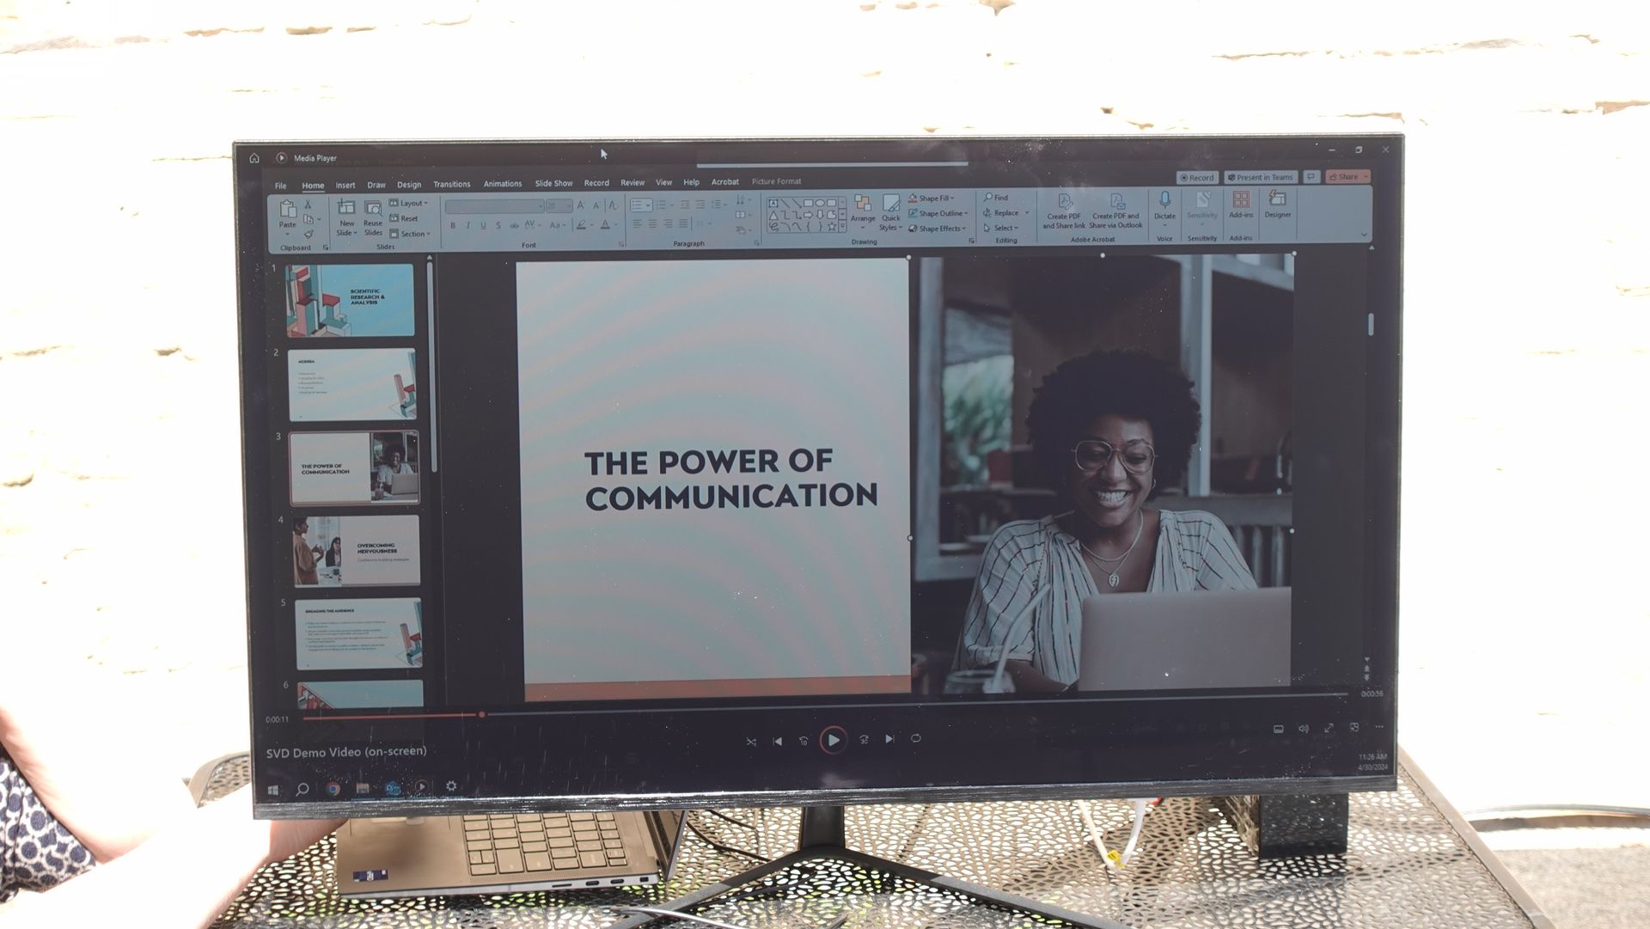Toggle shuffle mode on
This screenshot has height=929, width=1650.
(x=751, y=741)
